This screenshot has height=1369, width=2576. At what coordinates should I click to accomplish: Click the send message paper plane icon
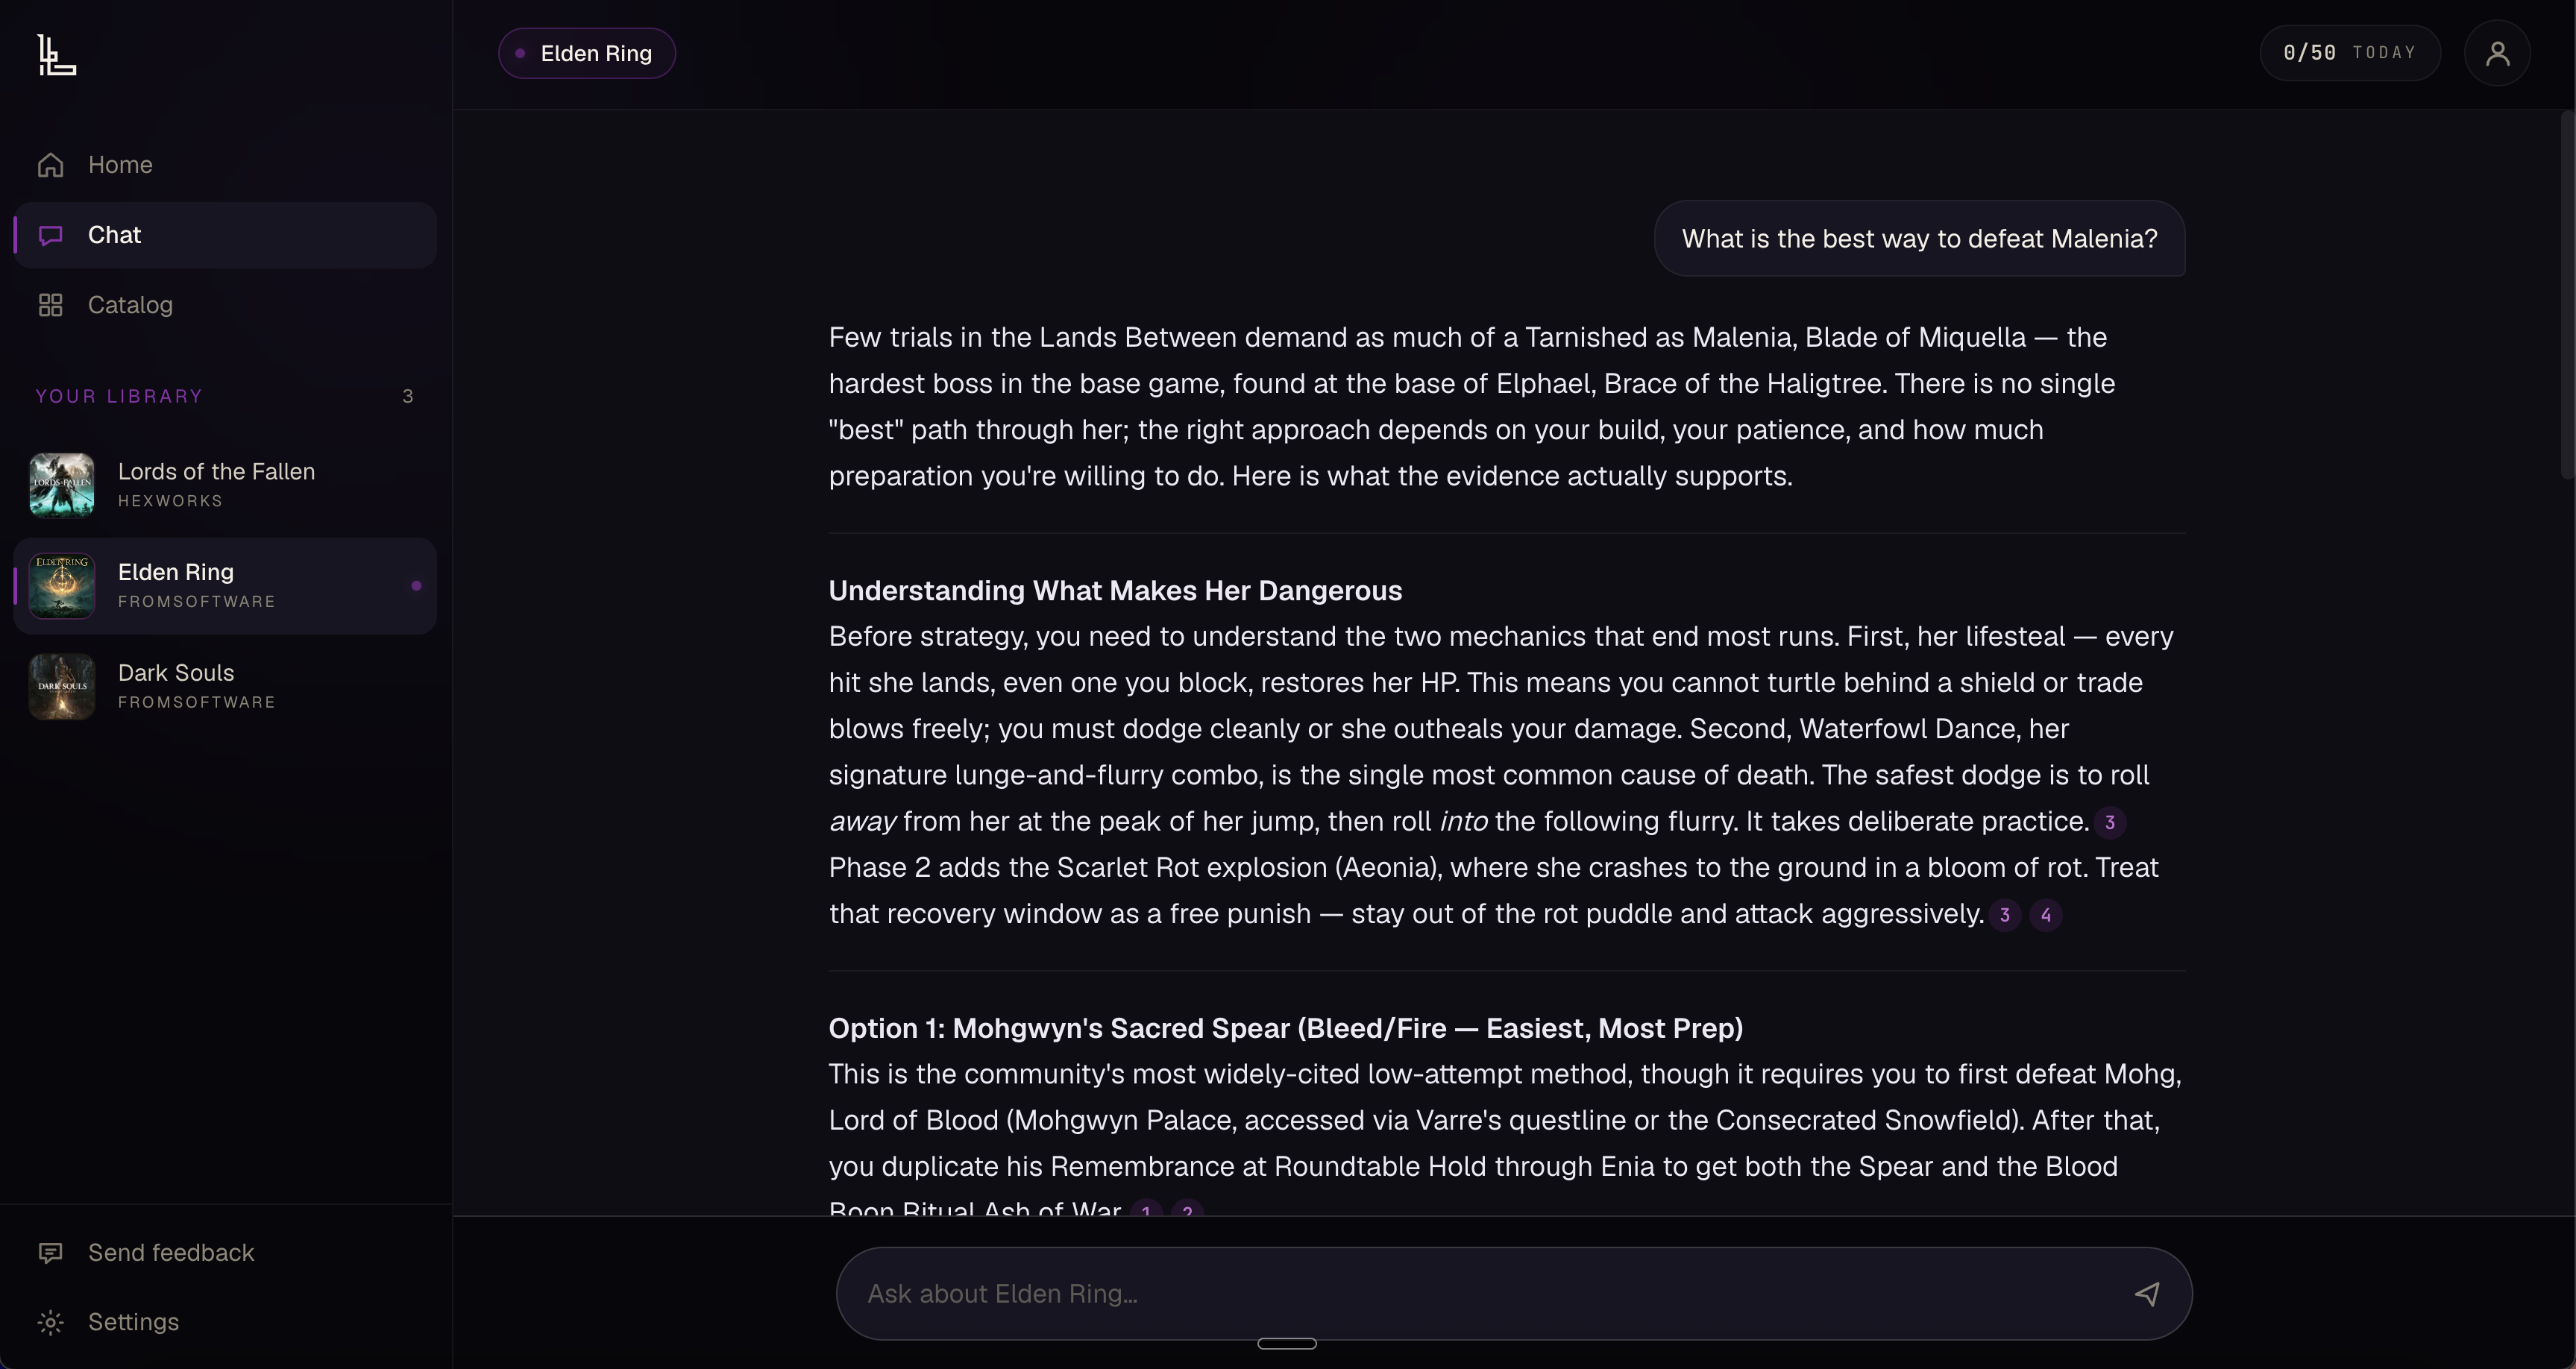pos(2147,1294)
